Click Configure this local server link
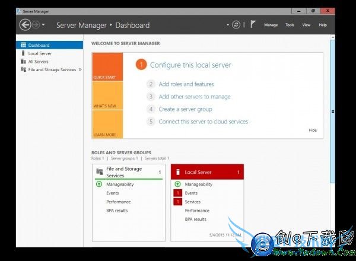Screen dimensions: 356x261 [x=190, y=65]
